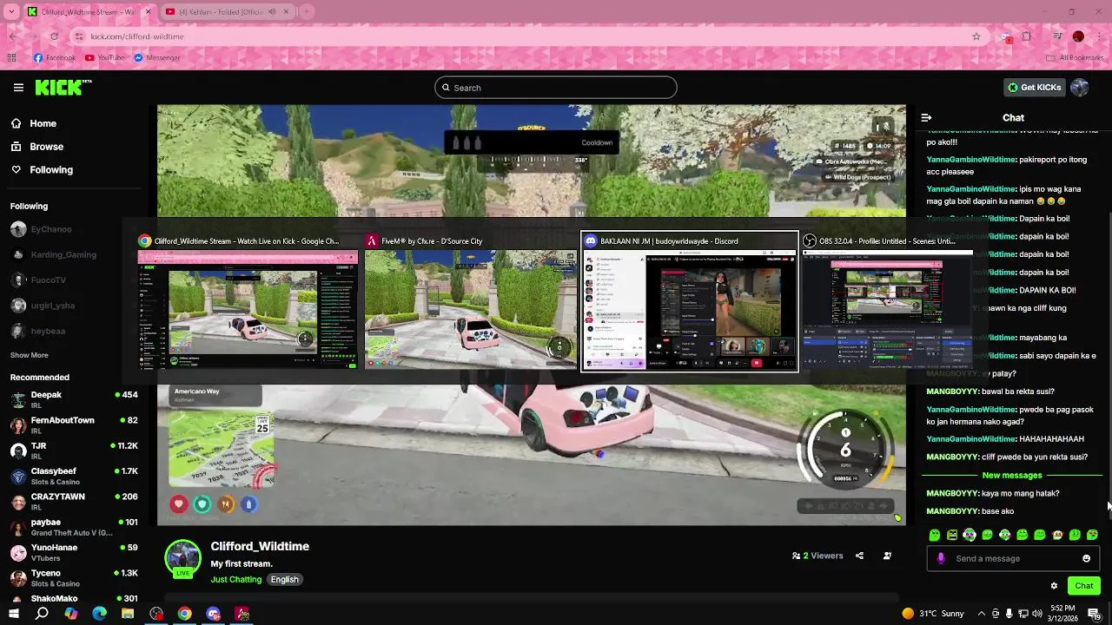This screenshot has height=625, width=1112.
Task: Open recommended channel CRAZYTAWN
Action: point(74,501)
